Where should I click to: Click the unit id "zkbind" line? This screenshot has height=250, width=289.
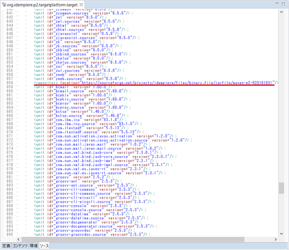72,50
